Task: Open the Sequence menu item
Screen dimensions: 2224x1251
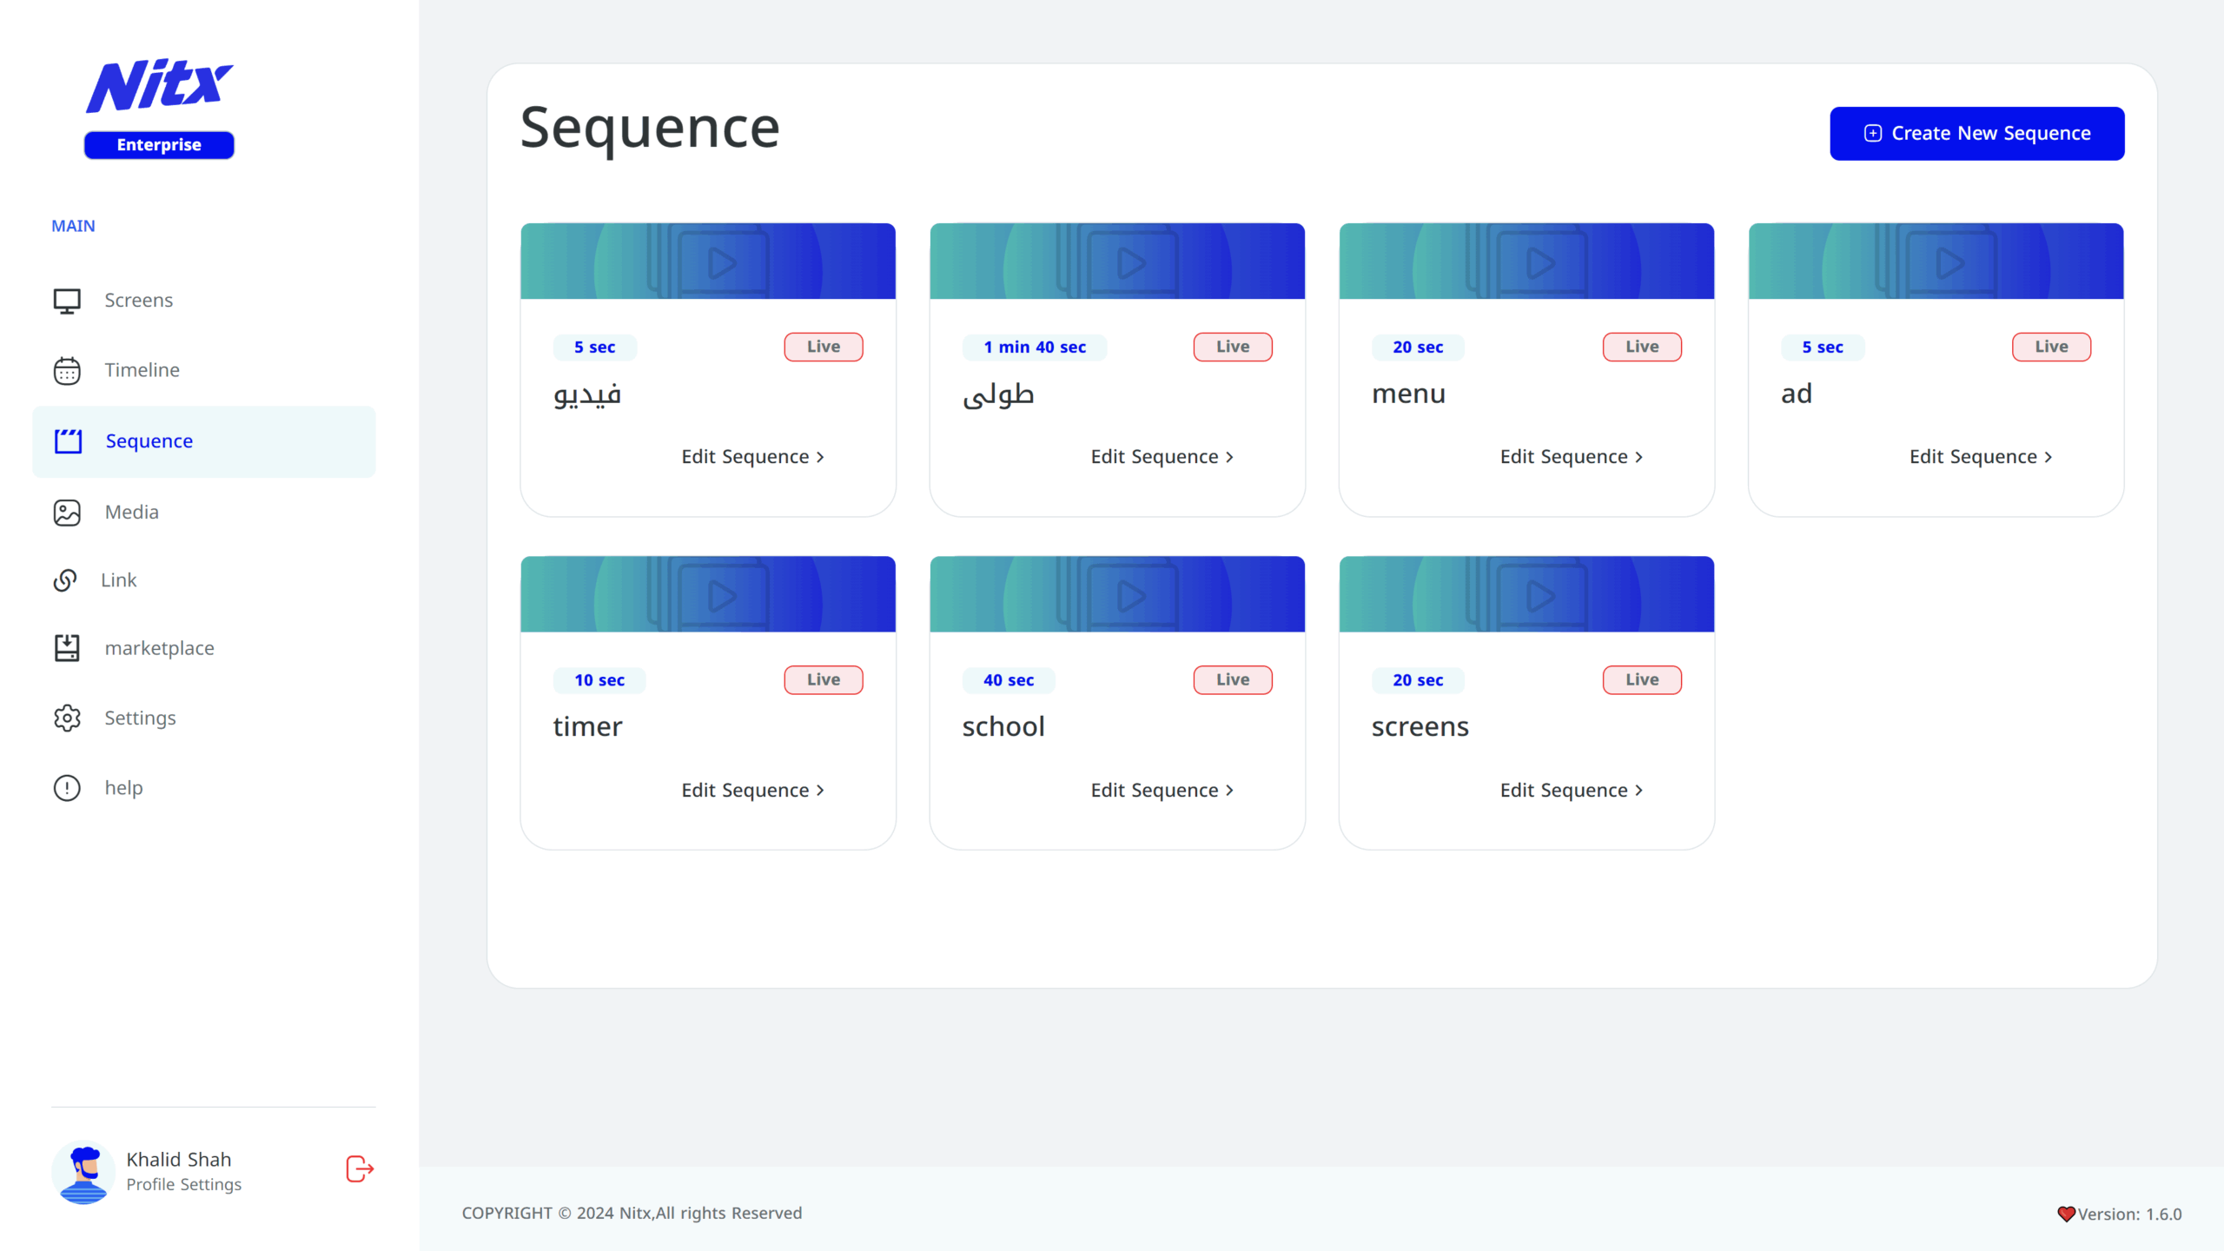Action: (149, 441)
